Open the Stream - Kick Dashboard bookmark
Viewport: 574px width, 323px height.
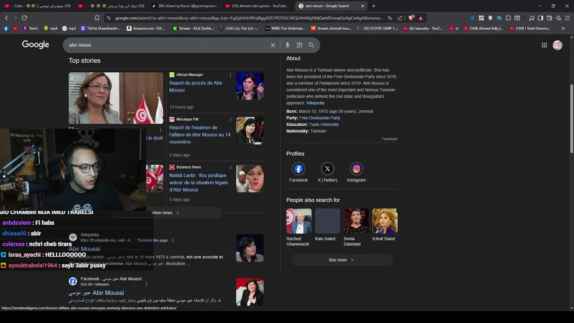tap(193, 28)
